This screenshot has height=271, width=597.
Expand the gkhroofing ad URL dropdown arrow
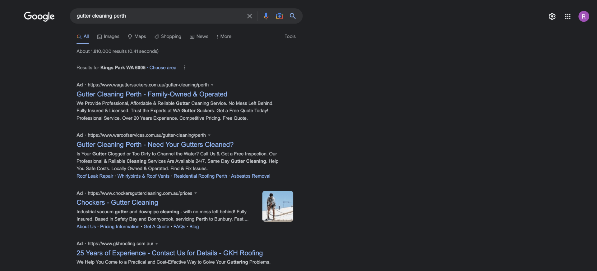pos(157,244)
